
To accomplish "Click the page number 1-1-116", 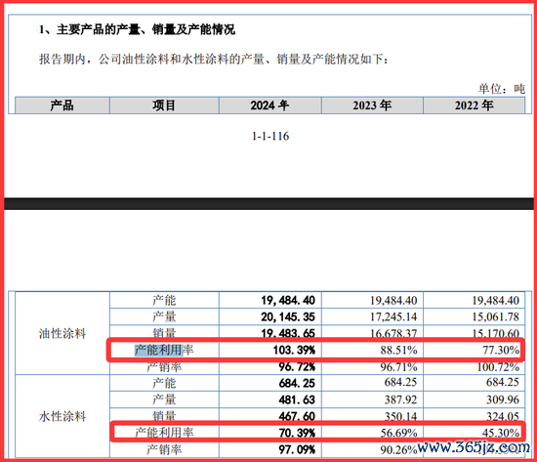I will tap(270, 136).
